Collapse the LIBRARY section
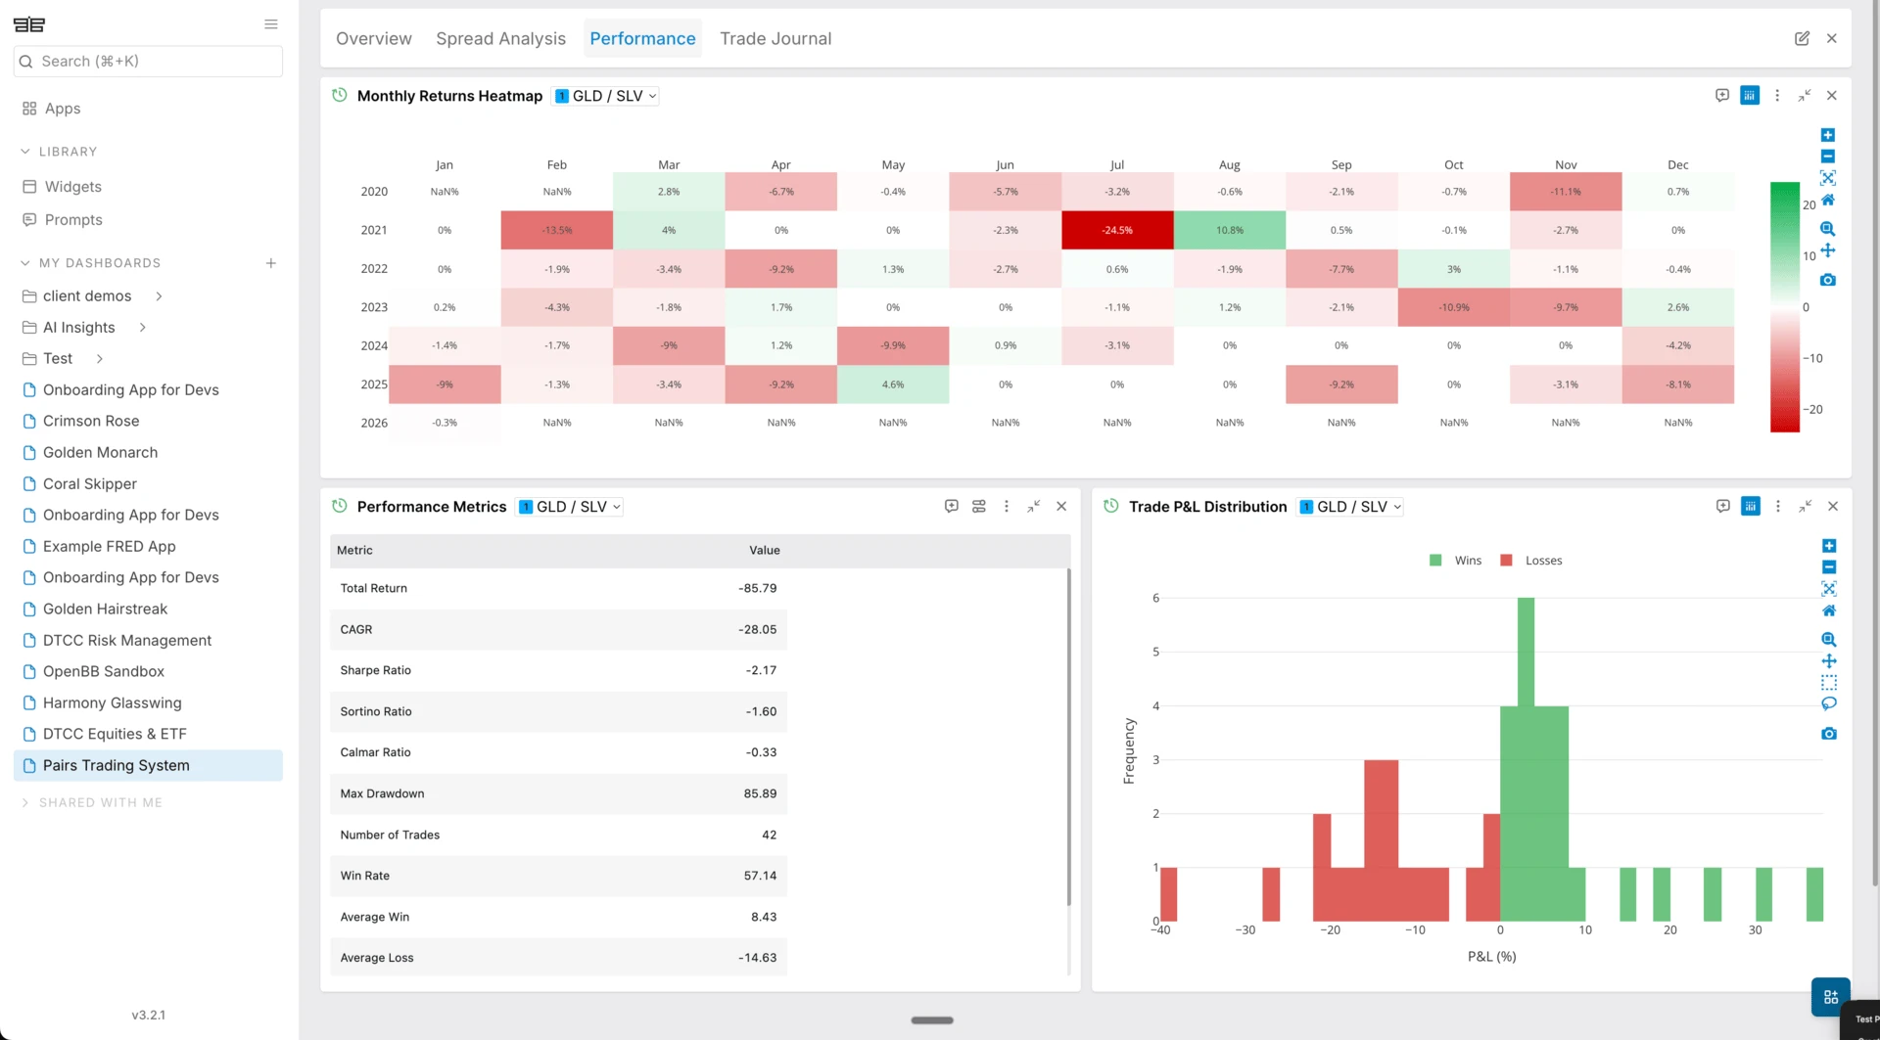 (x=25, y=152)
